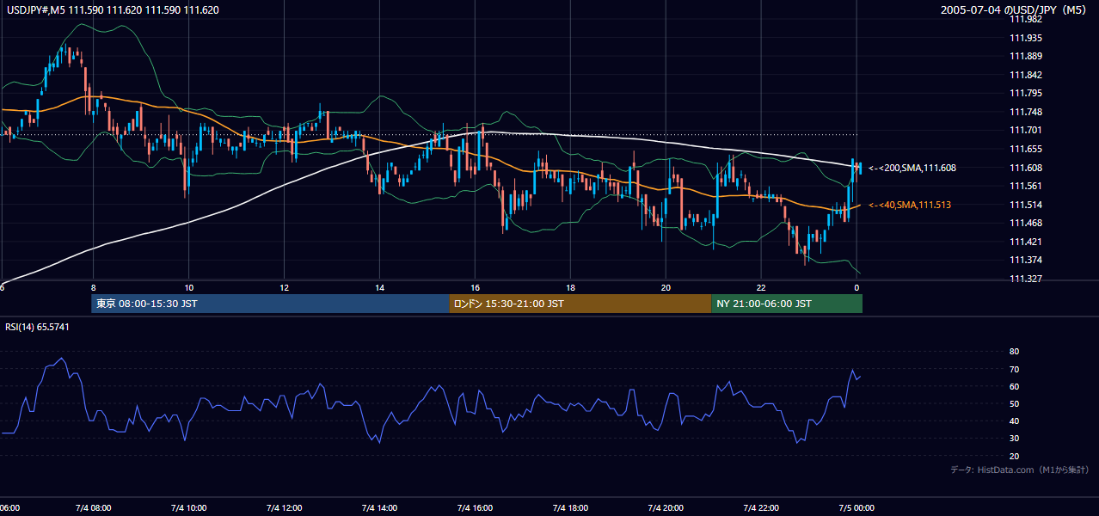The height and width of the screenshot is (516, 1099).
Task: Click RSI scale value 30
Action: [1014, 439]
